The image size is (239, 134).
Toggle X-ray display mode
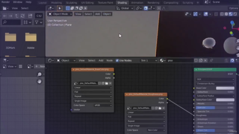pos(216,14)
